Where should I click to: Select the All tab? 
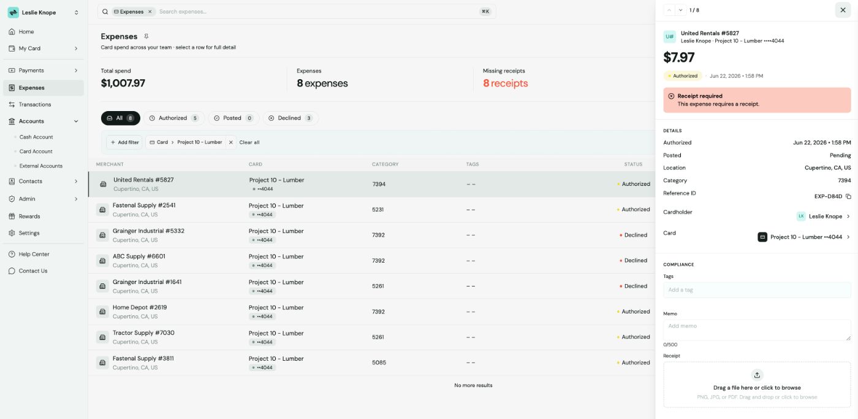120,118
